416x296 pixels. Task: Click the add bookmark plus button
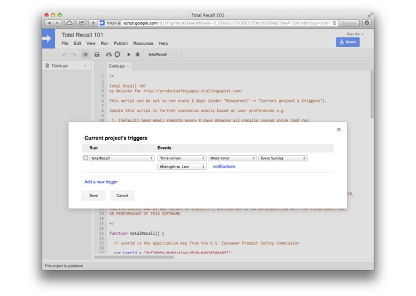point(93,23)
